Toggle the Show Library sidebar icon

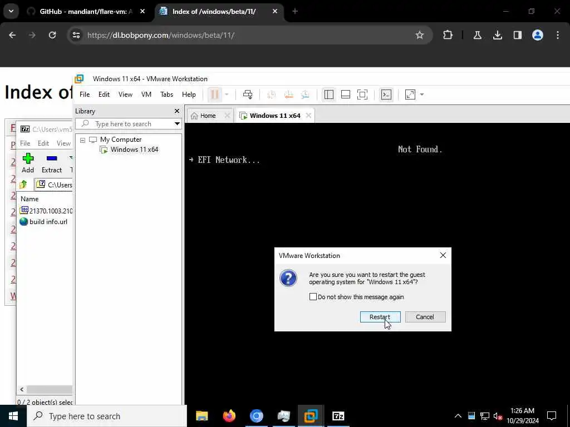tap(328, 95)
